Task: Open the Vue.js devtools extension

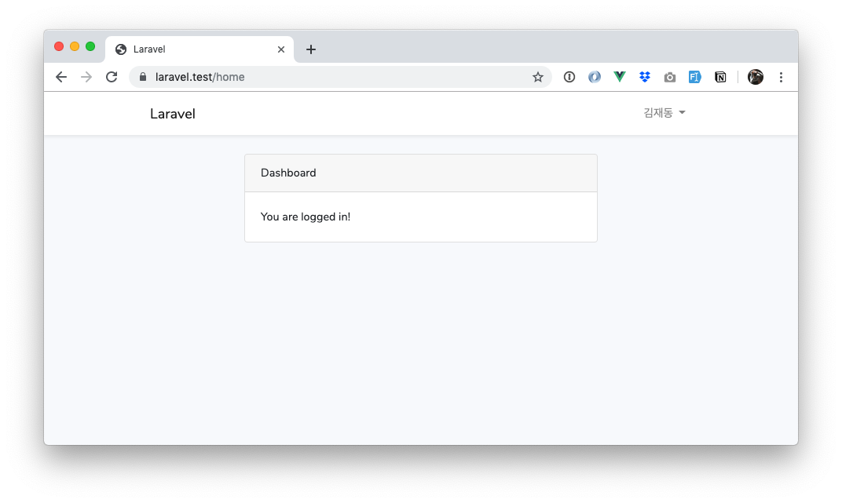Action: (620, 77)
